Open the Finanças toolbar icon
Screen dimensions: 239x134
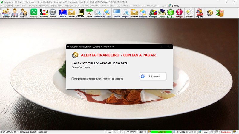153,13
